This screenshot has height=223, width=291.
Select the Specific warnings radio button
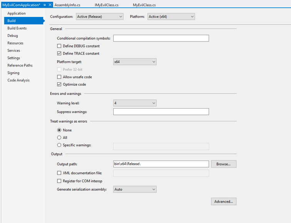pos(59,145)
